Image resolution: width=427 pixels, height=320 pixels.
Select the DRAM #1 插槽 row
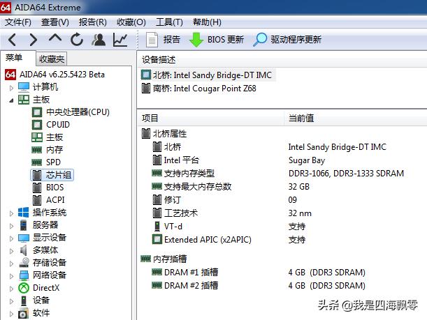point(283,272)
